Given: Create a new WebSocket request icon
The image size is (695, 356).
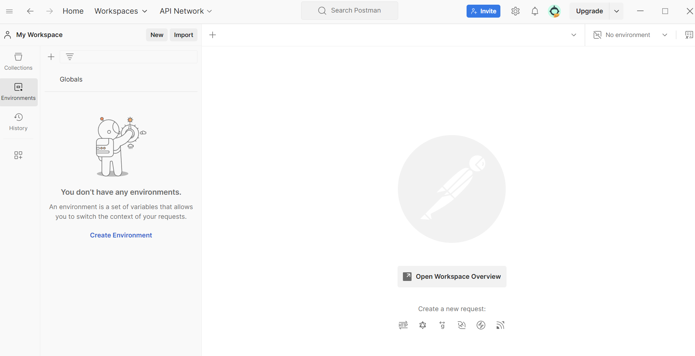Looking at the screenshot, I should coord(462,325).
